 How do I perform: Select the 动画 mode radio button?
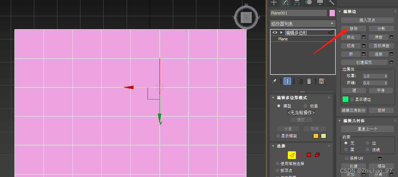point(305,106)
